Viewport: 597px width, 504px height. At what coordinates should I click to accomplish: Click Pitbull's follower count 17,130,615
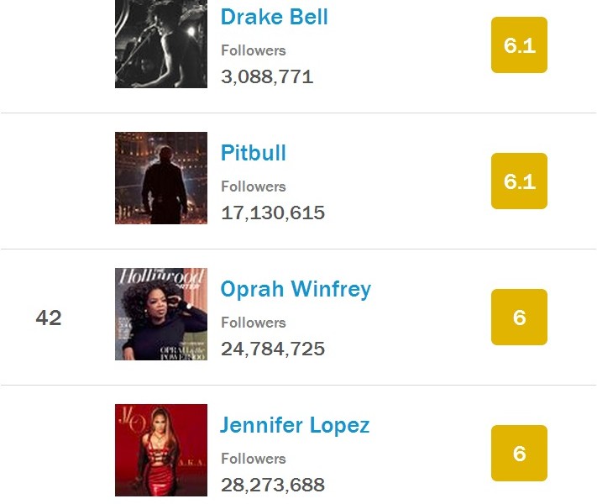273,213
